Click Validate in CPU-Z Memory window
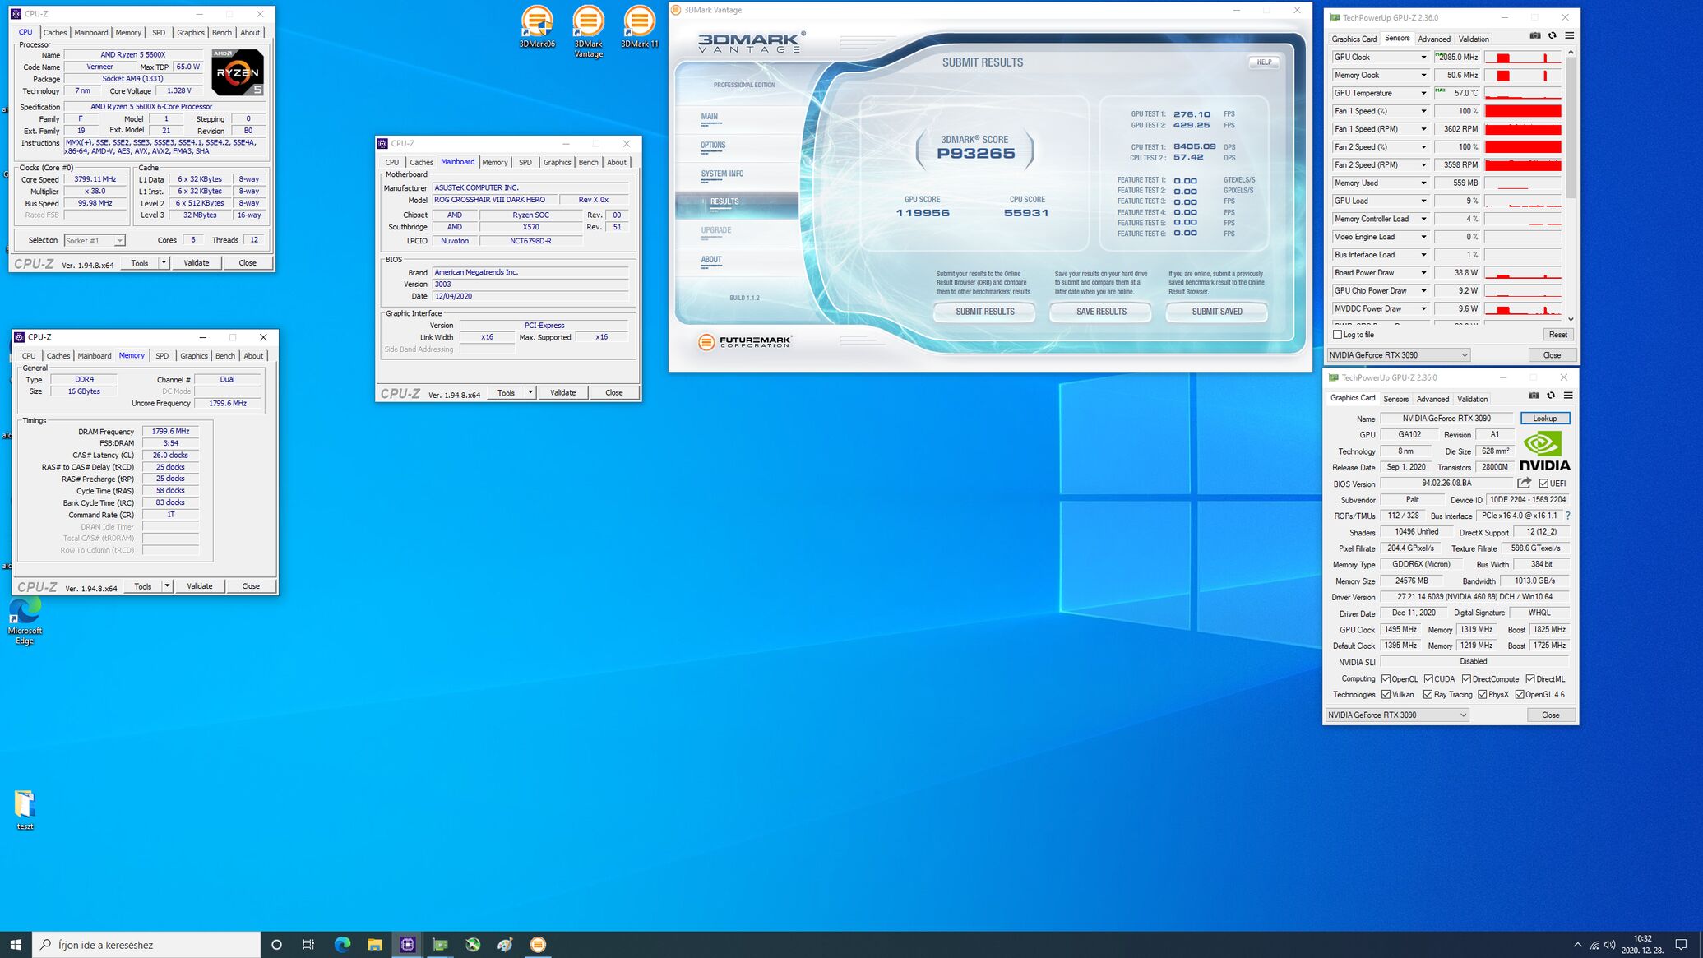 (199, 586)
